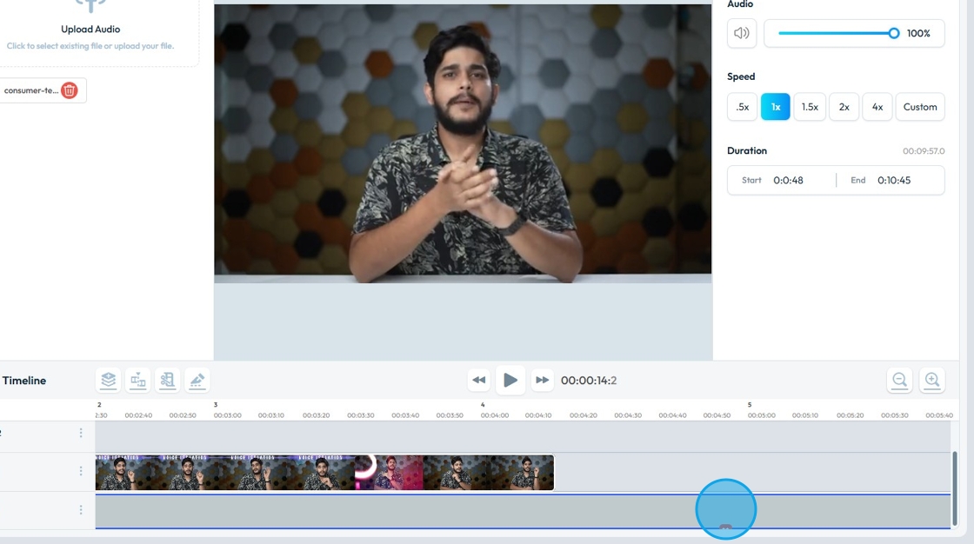Zoom in the timeline
The image size is (974, 544).
(x=931, y=380)
